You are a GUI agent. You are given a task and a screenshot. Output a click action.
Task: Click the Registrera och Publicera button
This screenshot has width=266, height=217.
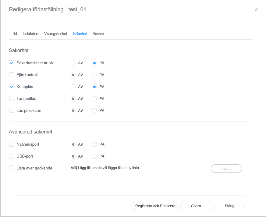(x=155, y=206)
